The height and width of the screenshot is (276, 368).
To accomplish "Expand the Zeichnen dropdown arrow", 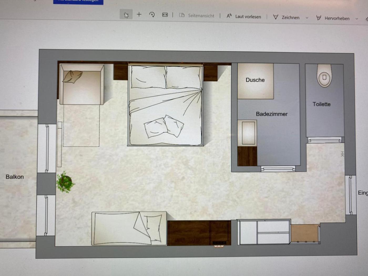I will (307, 18).
